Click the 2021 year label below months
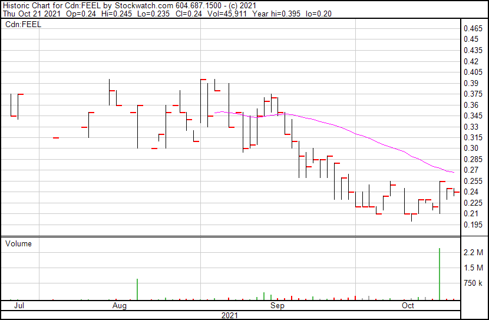489x320 pixels. (230, 315)
